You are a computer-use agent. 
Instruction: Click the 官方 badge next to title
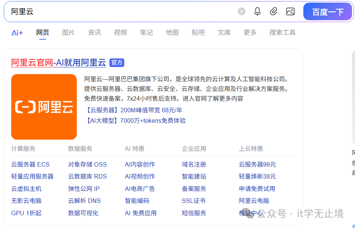pyautogui.click(x=117, y=63)
